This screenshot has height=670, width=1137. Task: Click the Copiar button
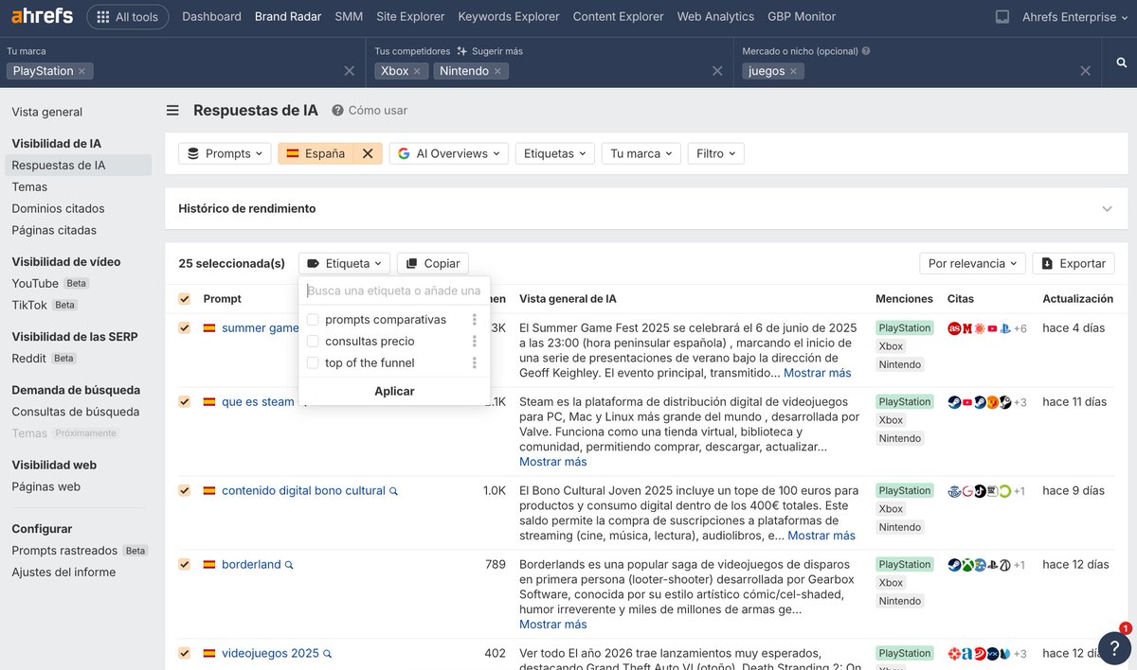coord(433,264)
